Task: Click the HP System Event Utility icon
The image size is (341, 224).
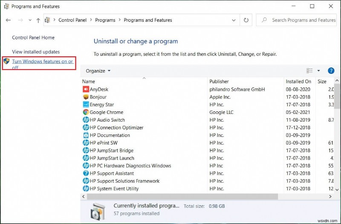Action: point(86,189)
